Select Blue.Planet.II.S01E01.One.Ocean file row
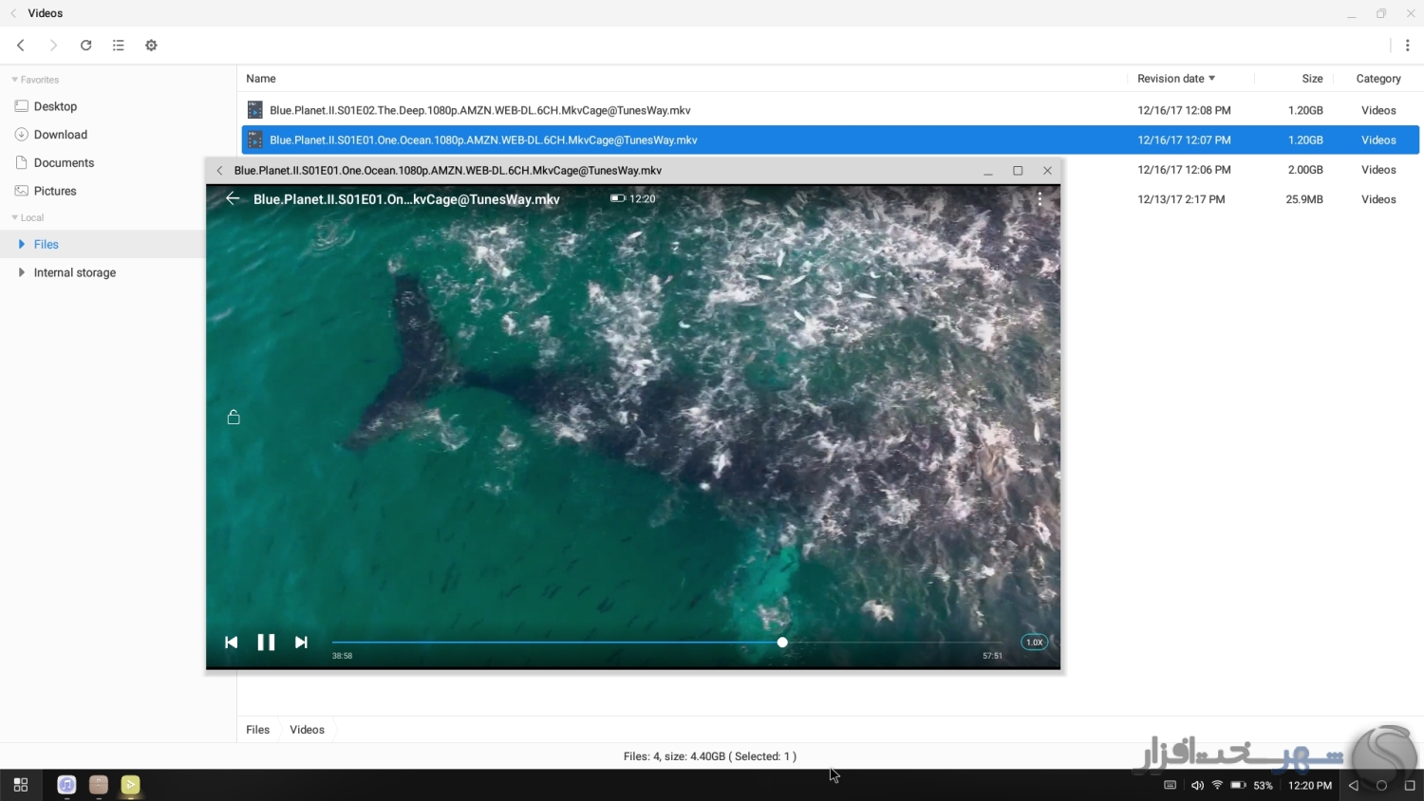Image resolution: width=1424 pixels, height=801 pixels. 830,140
